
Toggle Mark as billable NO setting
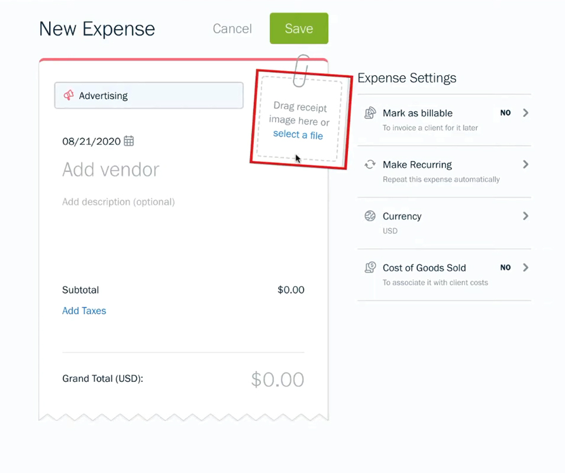tap(505, 113)
